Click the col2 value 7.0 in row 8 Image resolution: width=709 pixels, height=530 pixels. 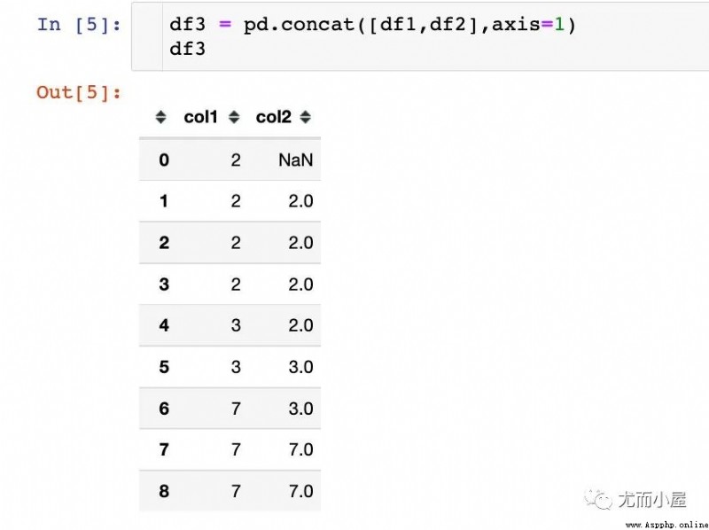tap(300, 491)
